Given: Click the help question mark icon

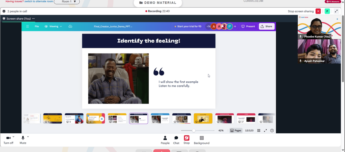Looking at the screenshot, I should pos(272,130).
